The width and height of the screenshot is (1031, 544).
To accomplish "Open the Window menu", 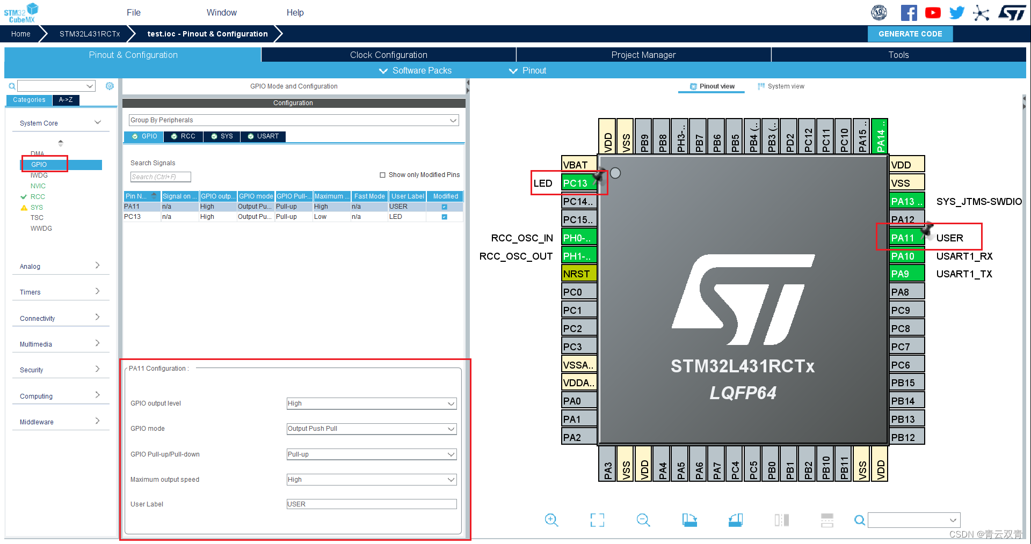I will [x=222, y=12].
